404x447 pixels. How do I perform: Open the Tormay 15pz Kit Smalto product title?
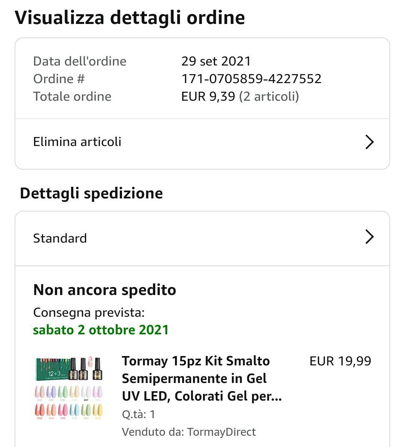pyautogui.click(x=201, y=378)
